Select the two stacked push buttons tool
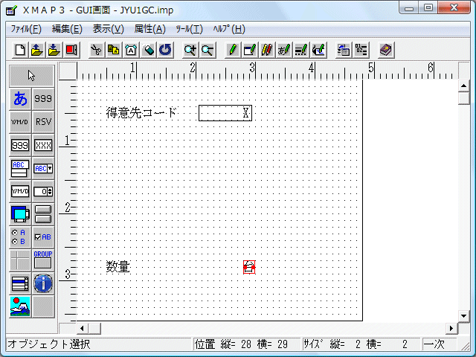Screen dimensions: 476x357 (43, 214)
